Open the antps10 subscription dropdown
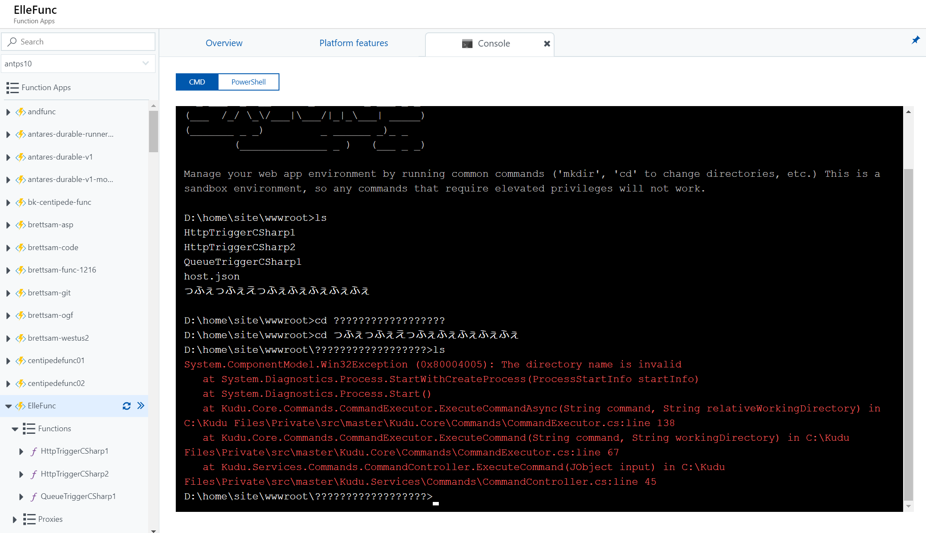 (x=145, y=63)
